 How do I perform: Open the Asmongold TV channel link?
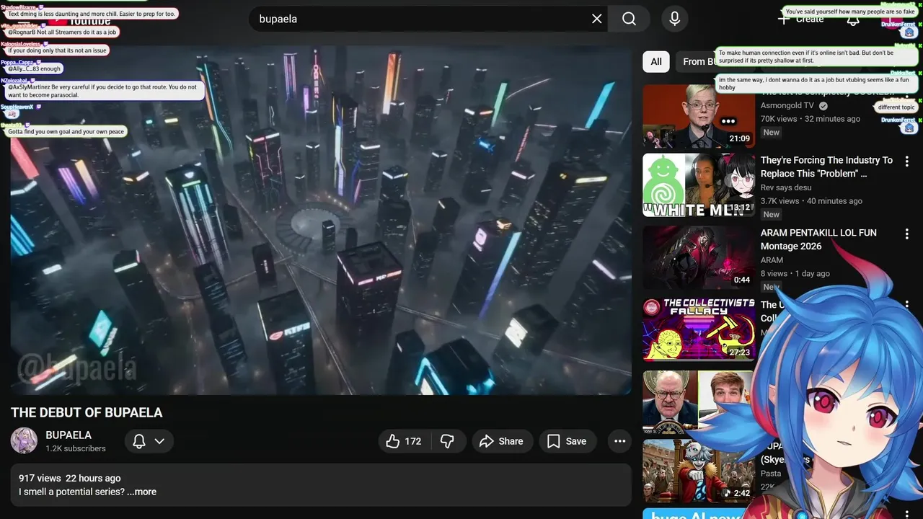point(787,105)
